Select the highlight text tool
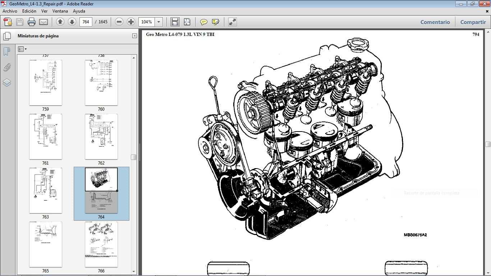Image resolution: width=491 pixels, height=276 pixels. coord(216,22)
